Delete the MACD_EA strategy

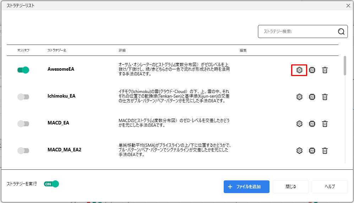tap(325, 124)
